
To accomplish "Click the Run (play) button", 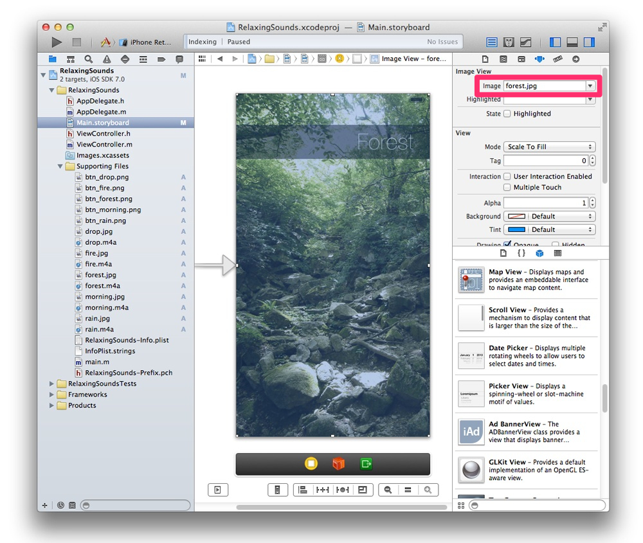I will [x=57, y=42].
